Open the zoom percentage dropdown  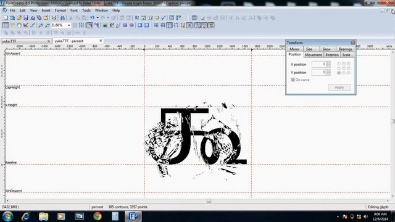click(69, 25)
